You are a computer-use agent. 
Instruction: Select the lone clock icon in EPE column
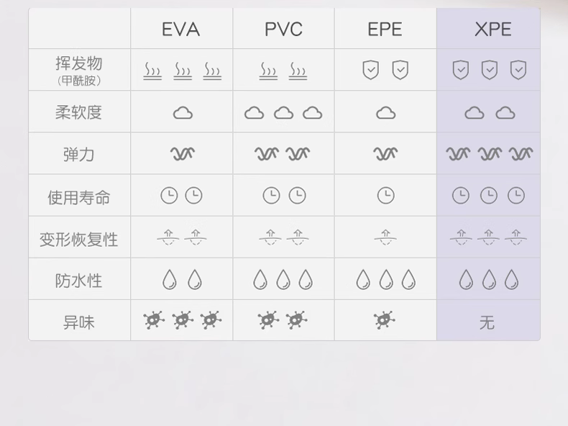click(386, 195)
